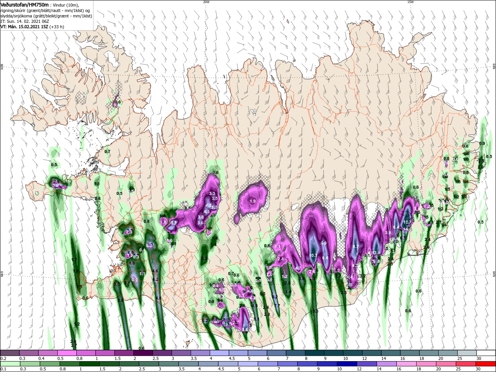The image size is (496, 372).
Task: Click the '8.6' value near the southern tip
Action: pos(245,329)
